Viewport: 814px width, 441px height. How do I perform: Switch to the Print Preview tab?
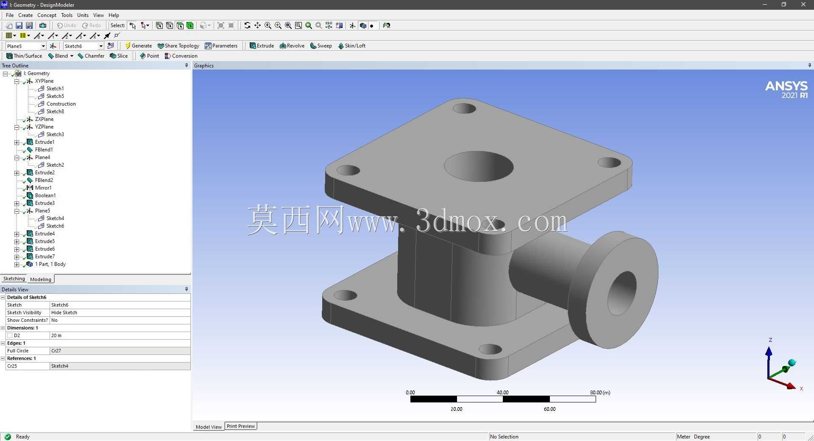click(x=241, y=426)
